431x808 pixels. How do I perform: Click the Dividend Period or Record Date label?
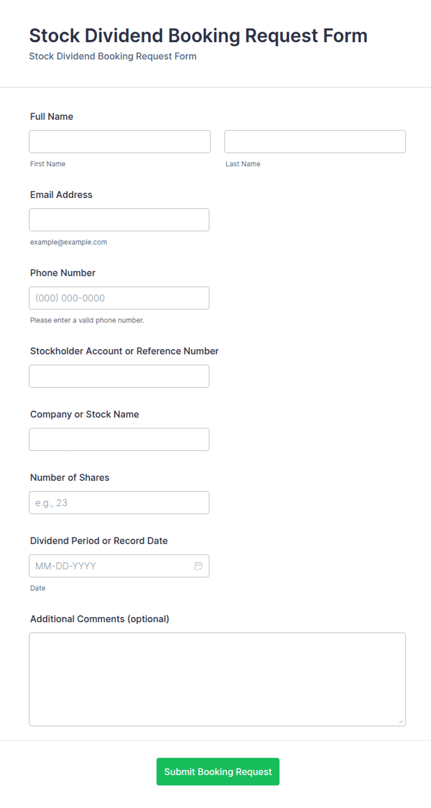99,541
